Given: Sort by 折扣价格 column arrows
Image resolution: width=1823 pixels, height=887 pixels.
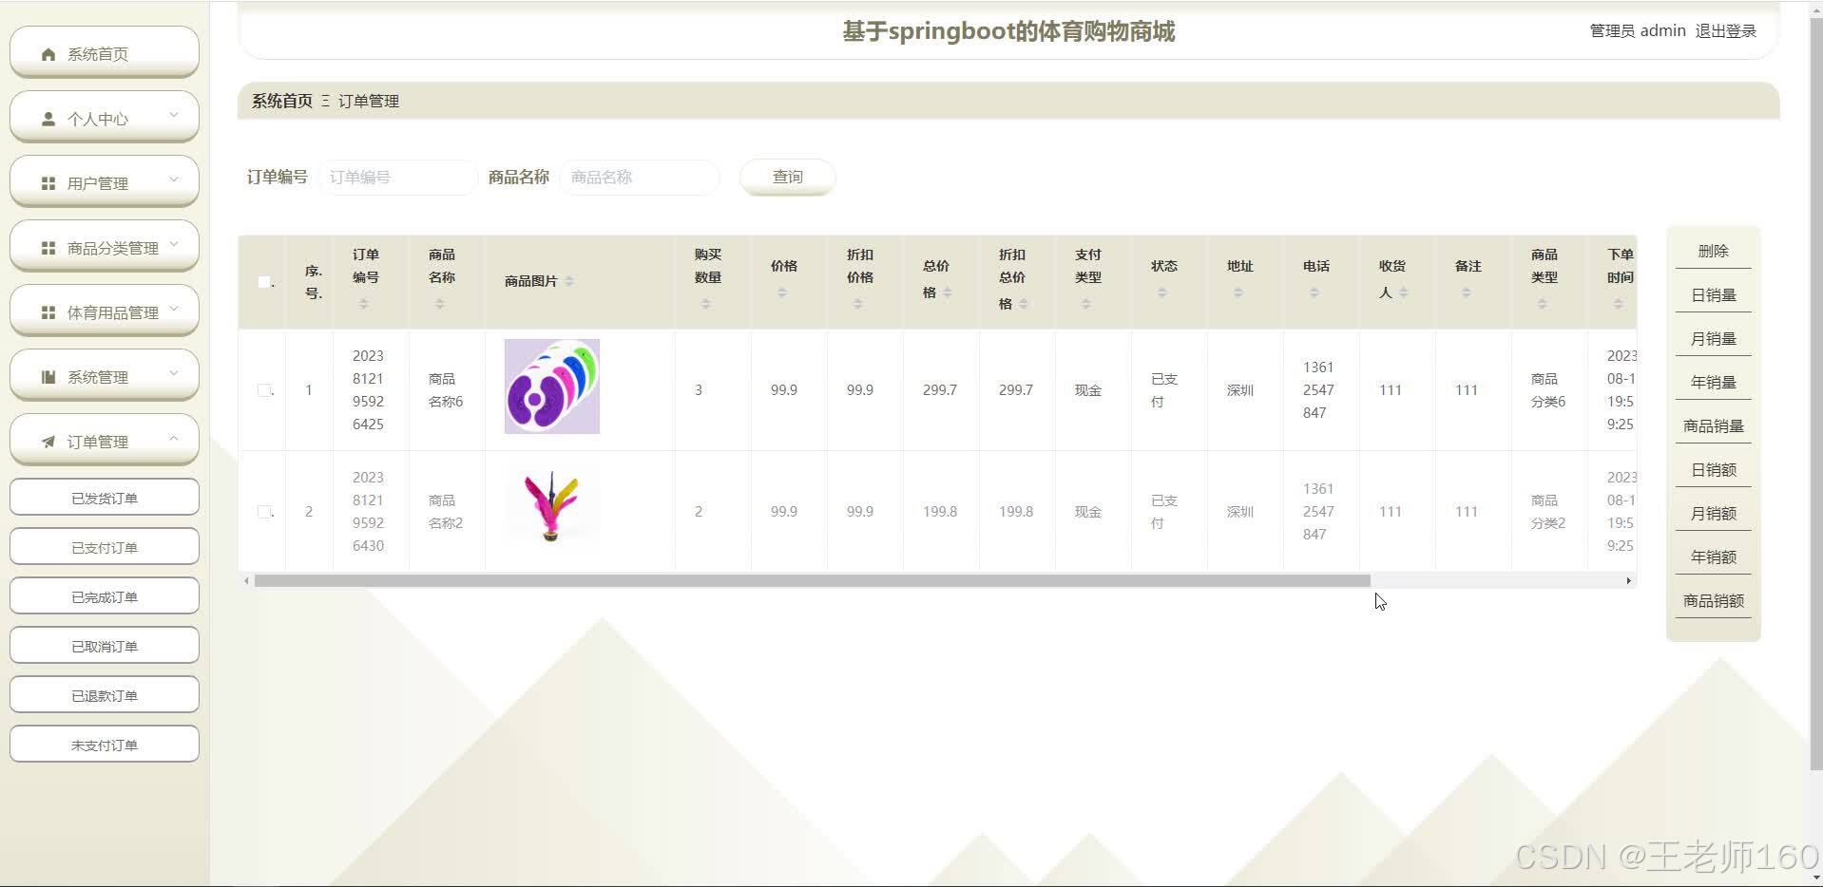Looking at the screenshot, I should click(x=857, y=304).
